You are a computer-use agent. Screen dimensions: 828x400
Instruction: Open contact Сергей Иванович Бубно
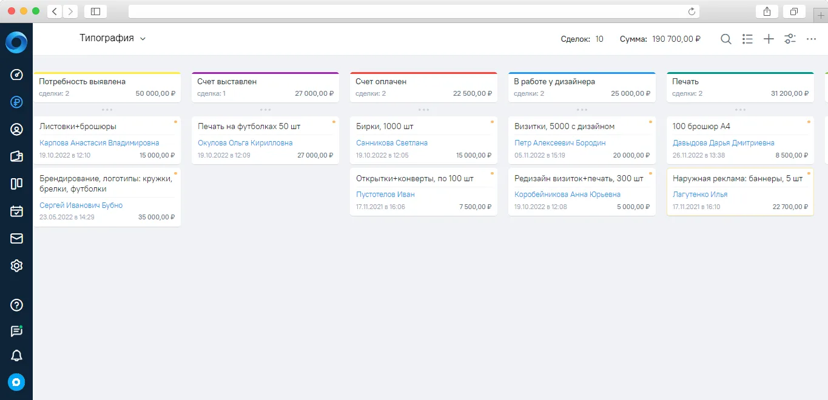pos(81,205)
